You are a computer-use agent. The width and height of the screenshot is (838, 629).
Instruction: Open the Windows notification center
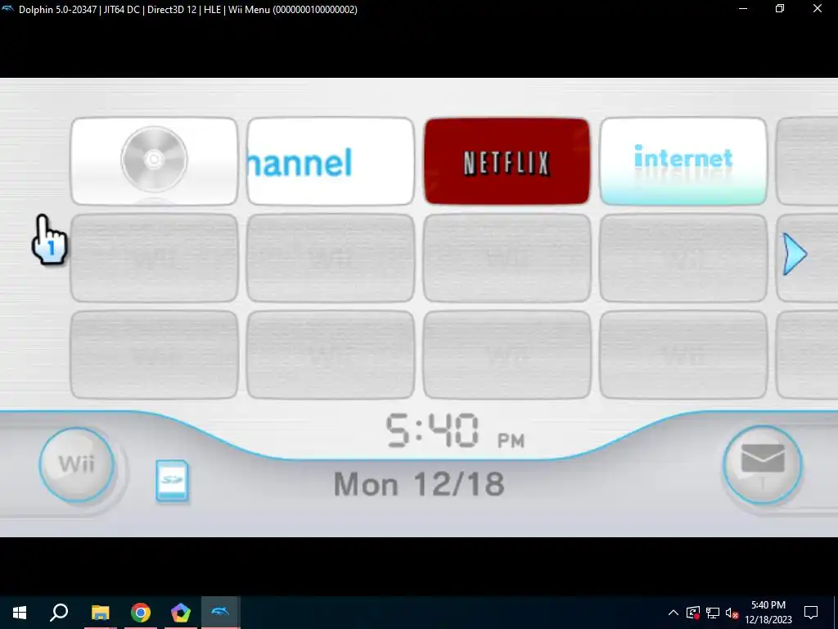pyautogui.click(x=811, y=613)
